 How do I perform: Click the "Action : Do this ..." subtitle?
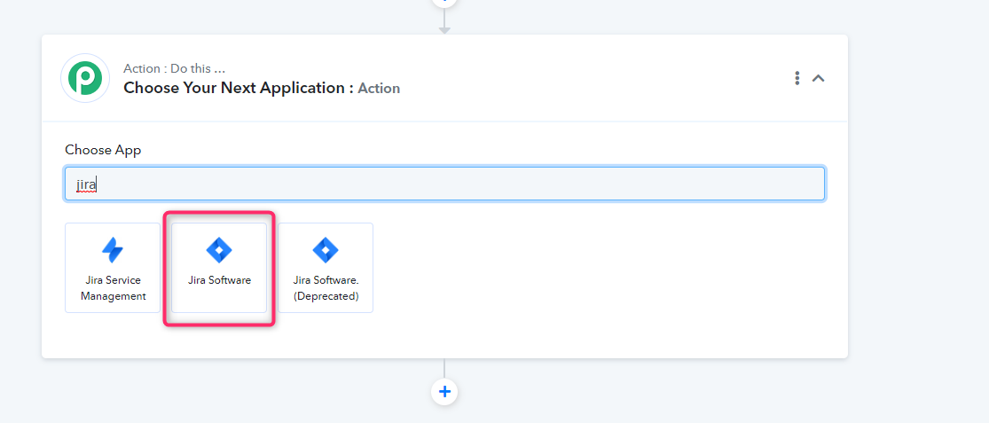175,68
